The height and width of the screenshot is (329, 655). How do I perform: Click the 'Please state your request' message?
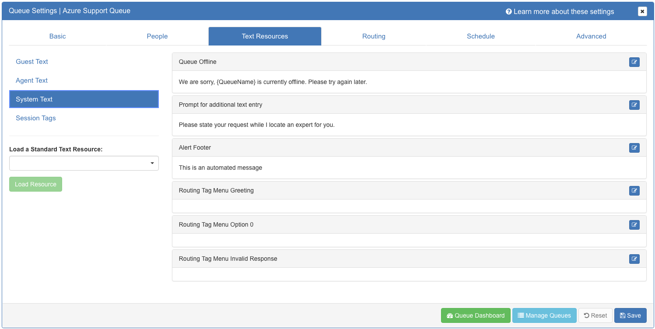257,125
